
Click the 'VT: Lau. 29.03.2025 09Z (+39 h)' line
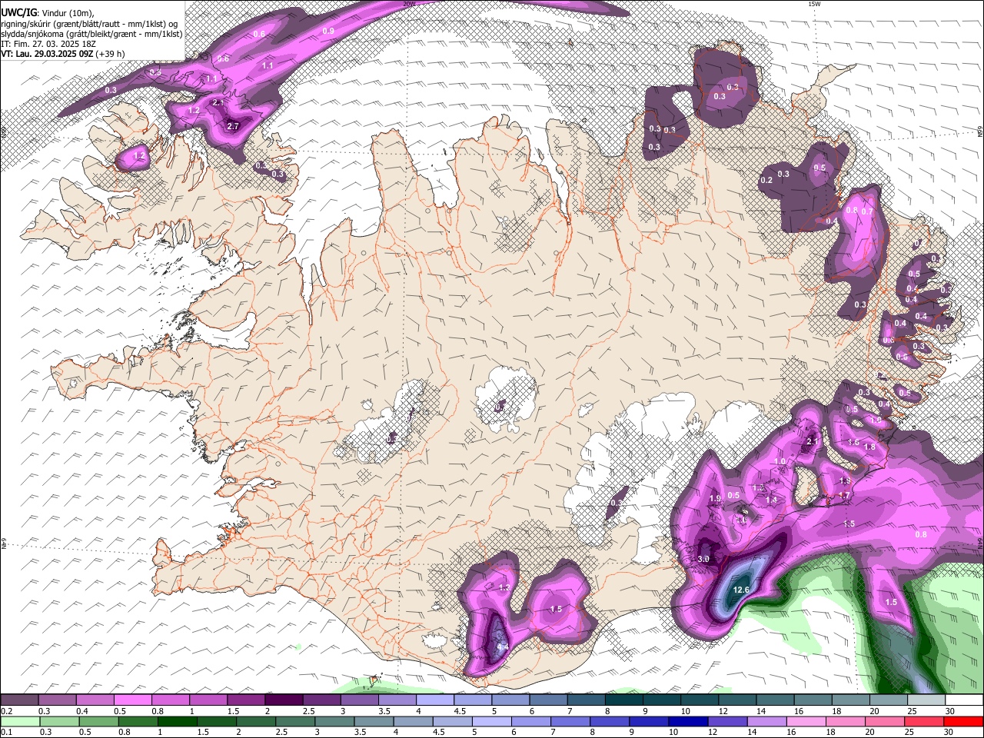tap(63, 54)
